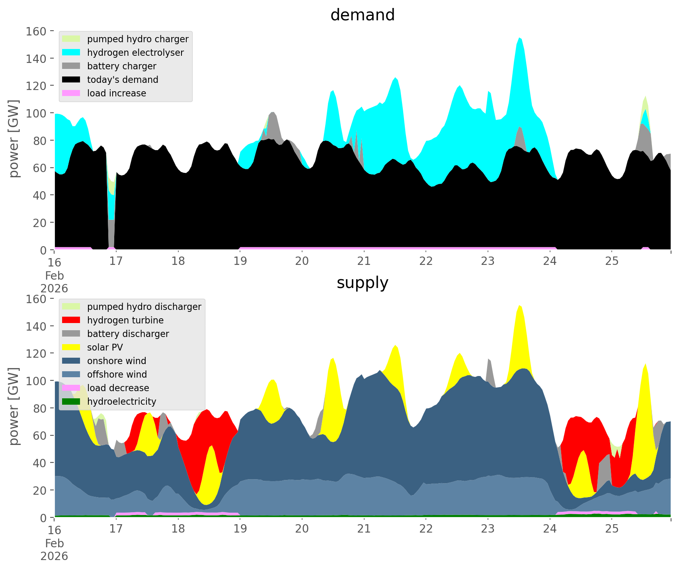The height and width of the screenshot is (570, 679).
Task: Select the pink load increase legend swatch
Action: click(71, 93)
